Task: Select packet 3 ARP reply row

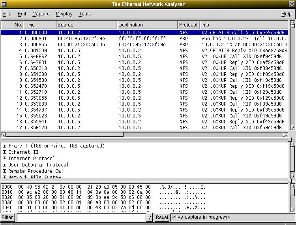Action: click(144, 45)
